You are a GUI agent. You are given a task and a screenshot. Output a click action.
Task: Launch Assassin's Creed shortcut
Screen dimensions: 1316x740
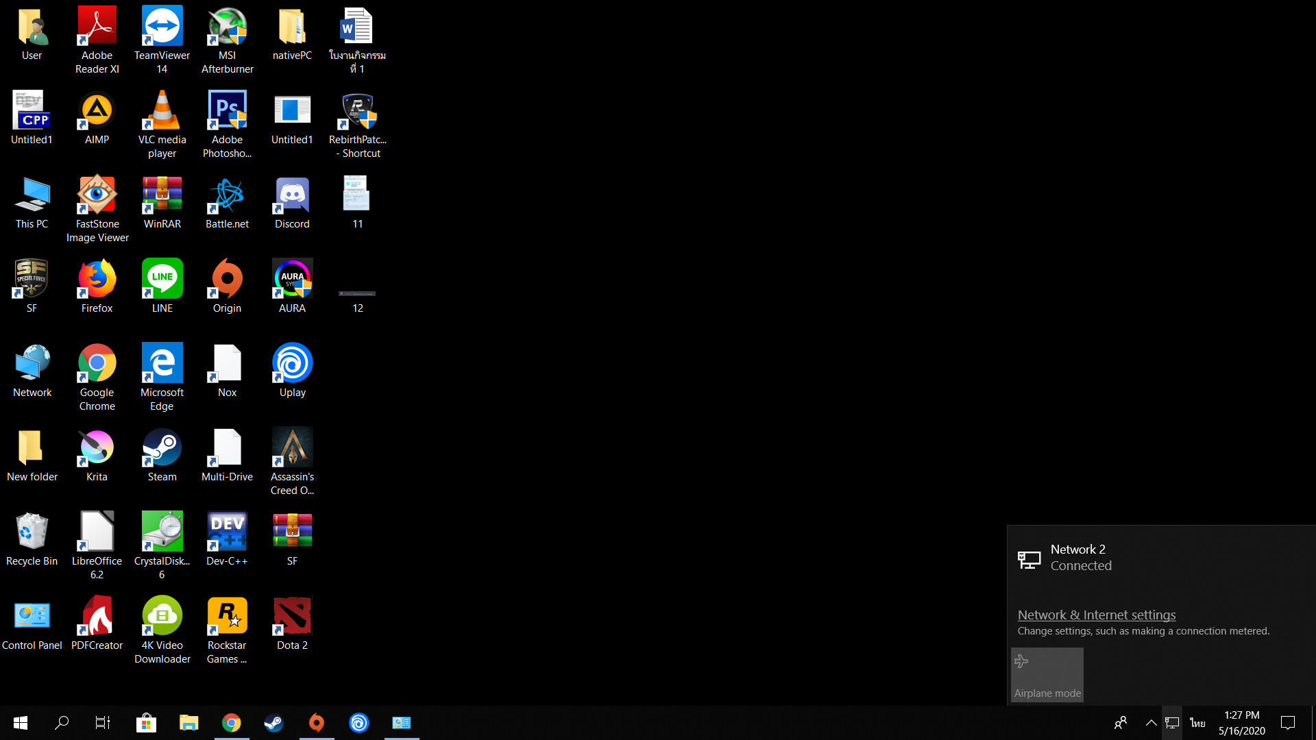pyautogui.click(x=292, y=462)
